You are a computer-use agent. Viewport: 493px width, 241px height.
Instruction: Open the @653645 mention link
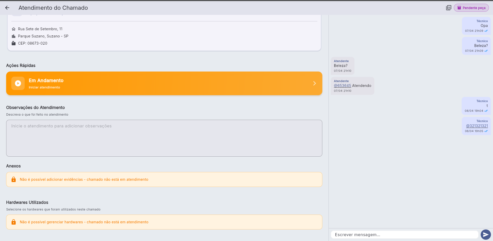pyautogui.click(x=342, y=86)
